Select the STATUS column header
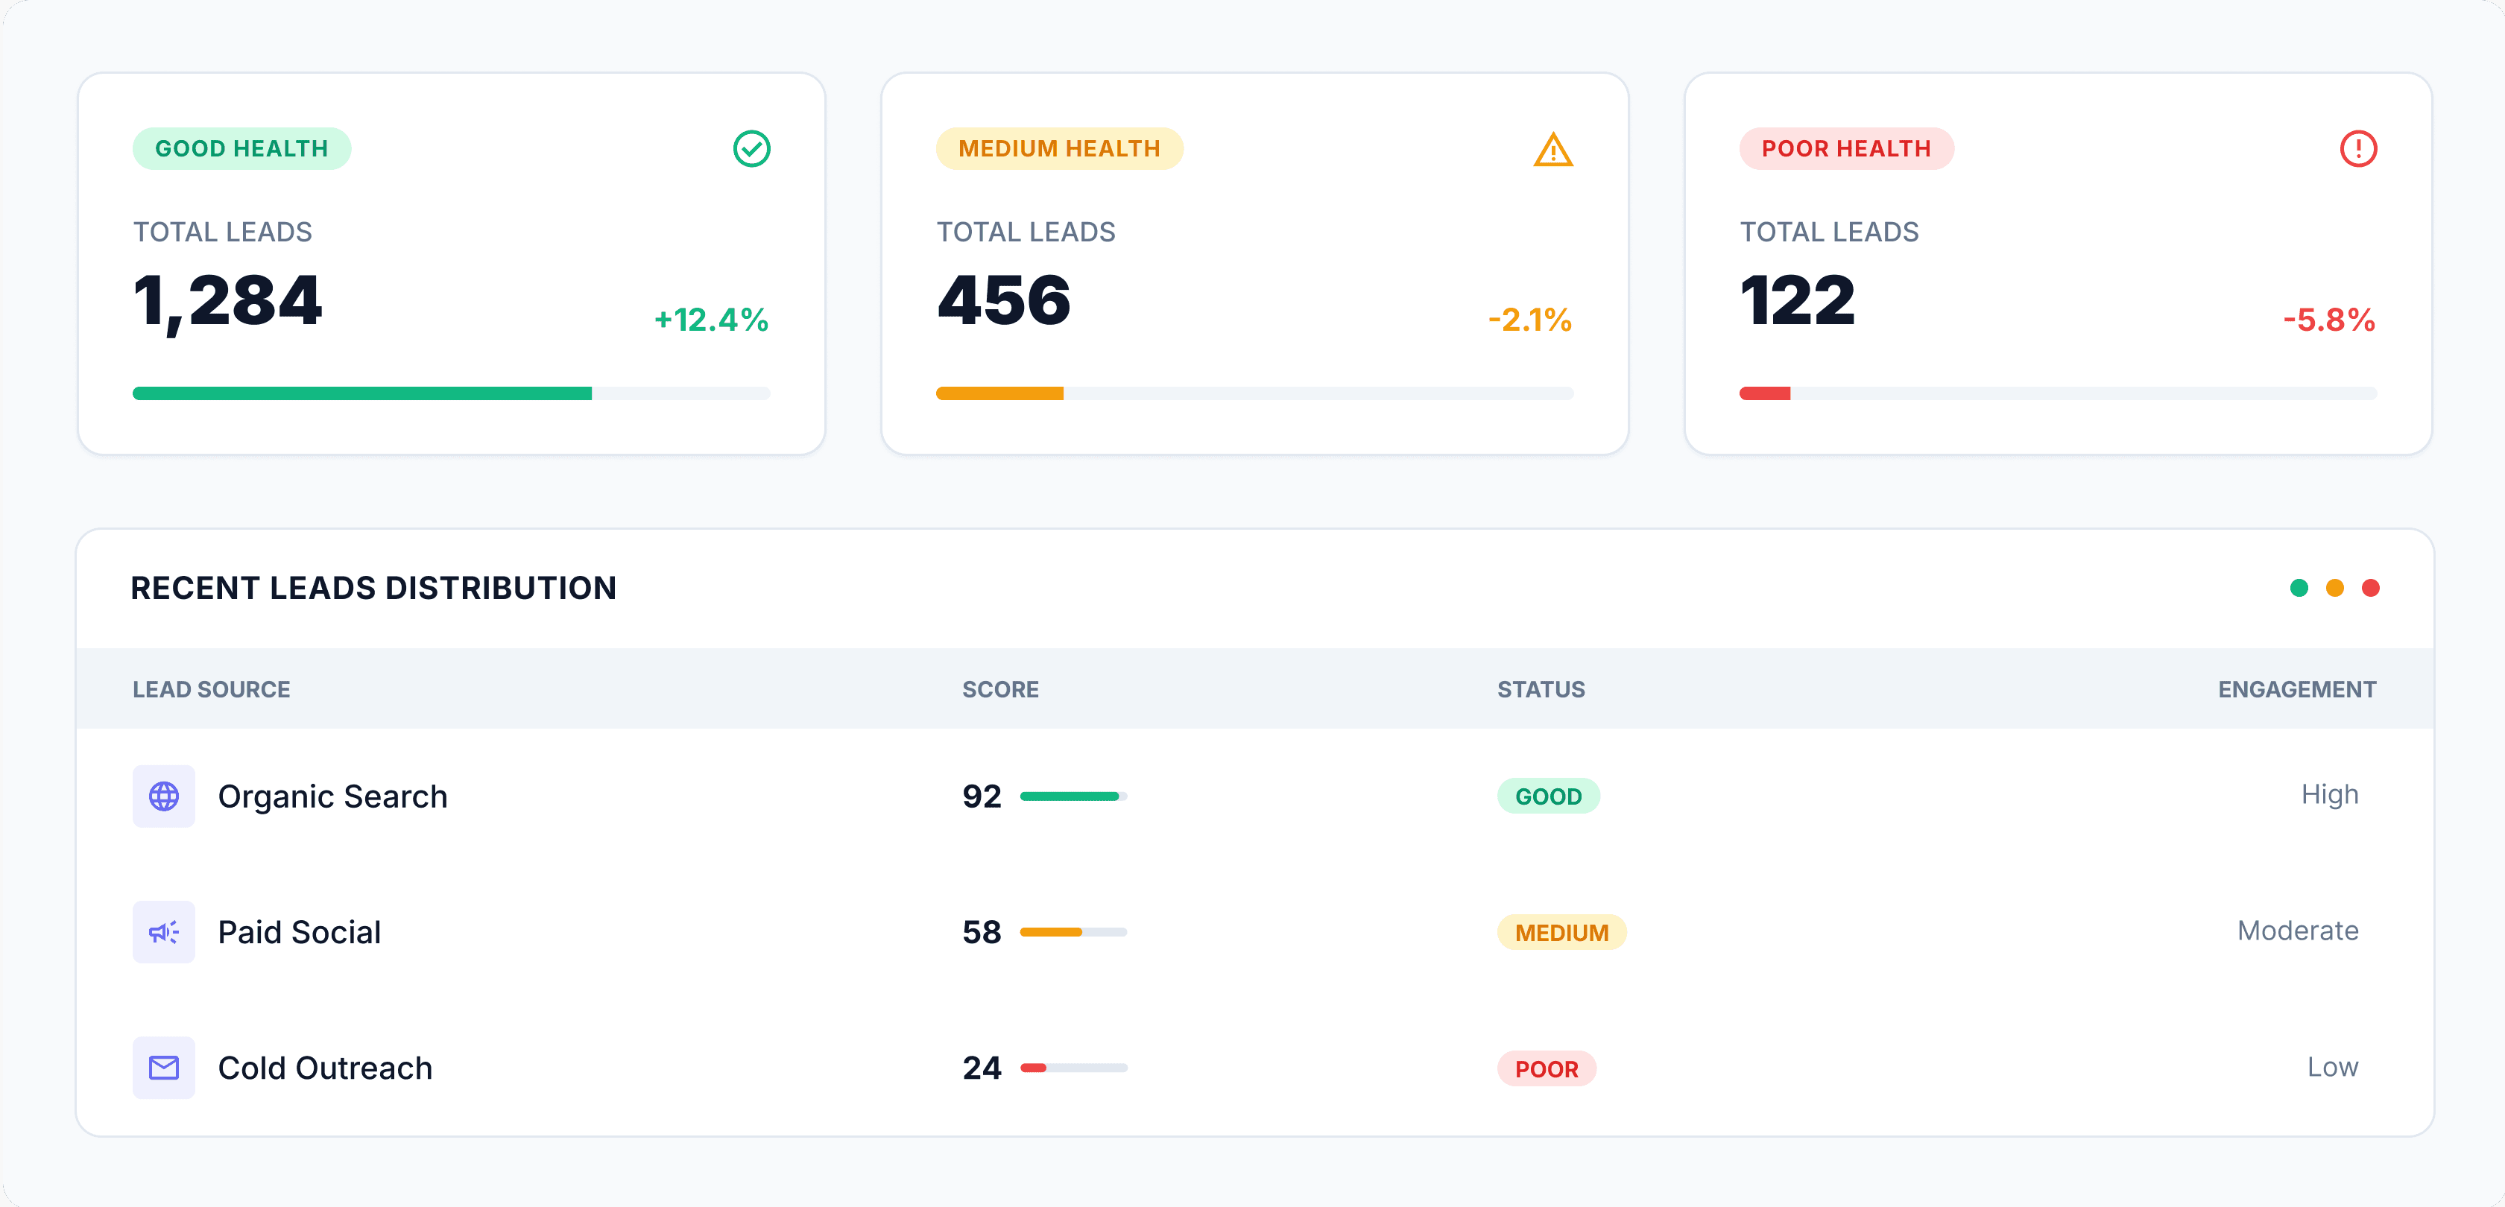Screen dimensions: 2505x1207 click(x=1541, y=689)
